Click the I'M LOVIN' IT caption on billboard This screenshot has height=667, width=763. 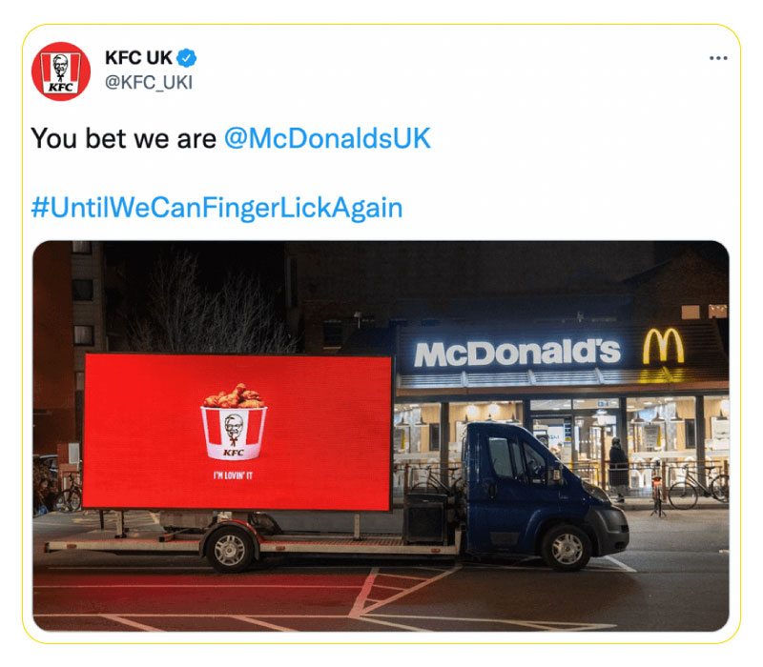tap(233, 475)
